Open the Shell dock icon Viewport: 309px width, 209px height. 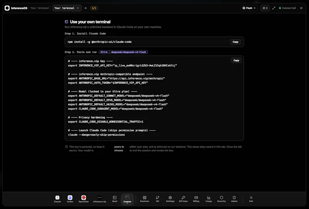[x=114, y=199]
